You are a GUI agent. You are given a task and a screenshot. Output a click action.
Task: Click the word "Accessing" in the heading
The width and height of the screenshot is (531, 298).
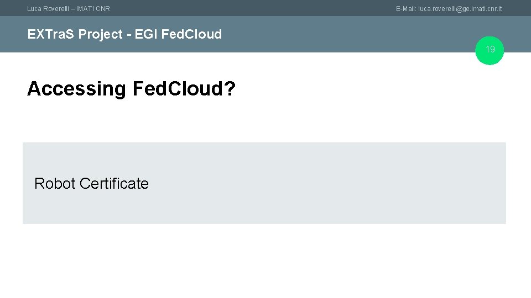pyautogui.click(x=77, y=89)
